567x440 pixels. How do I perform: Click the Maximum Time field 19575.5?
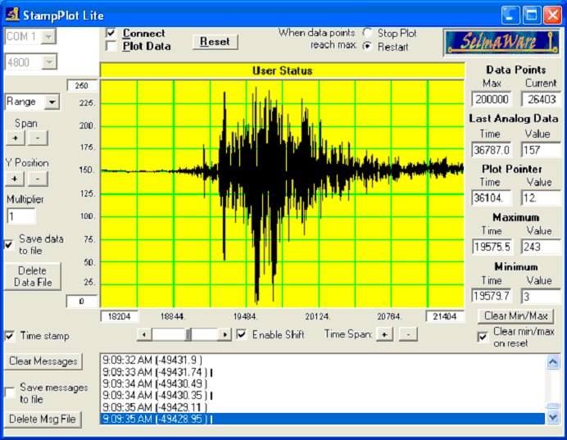click(x=492, y=247)
